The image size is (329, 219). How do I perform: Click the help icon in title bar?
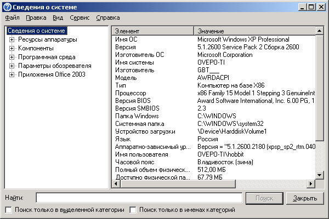(7, 7)
